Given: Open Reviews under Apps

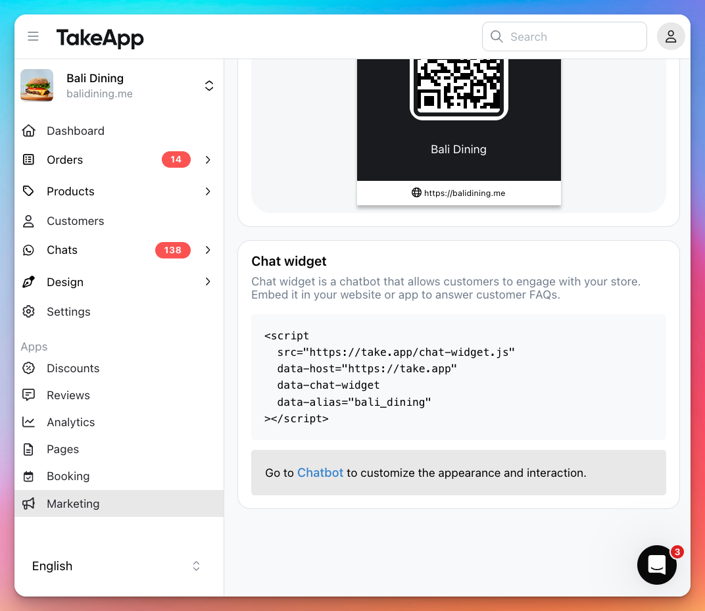Looking at the screenshot, I should (x=119, y=395).
